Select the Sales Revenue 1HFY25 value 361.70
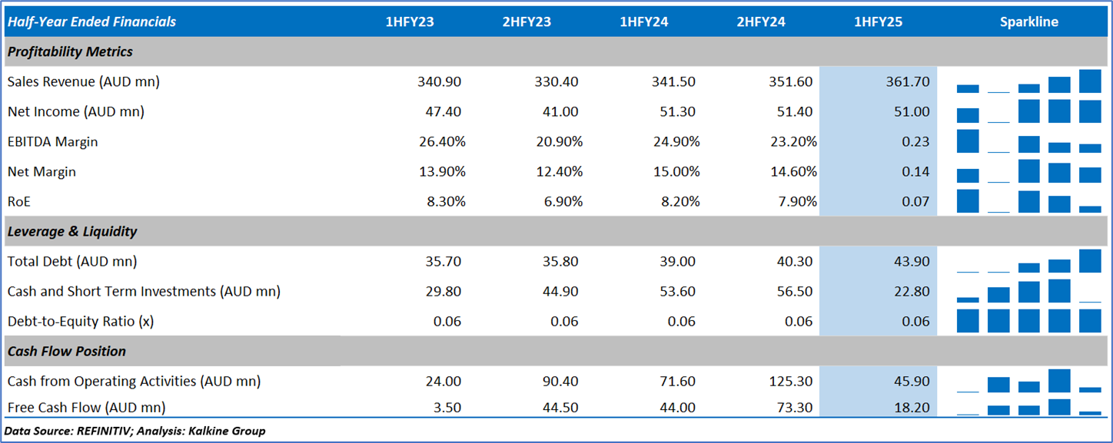 [x=908, y=81]
